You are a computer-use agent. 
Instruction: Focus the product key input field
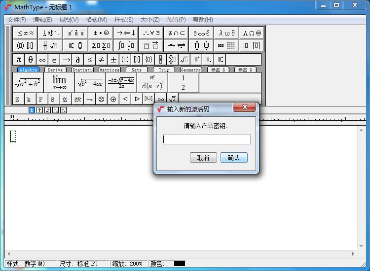(206, 139)
